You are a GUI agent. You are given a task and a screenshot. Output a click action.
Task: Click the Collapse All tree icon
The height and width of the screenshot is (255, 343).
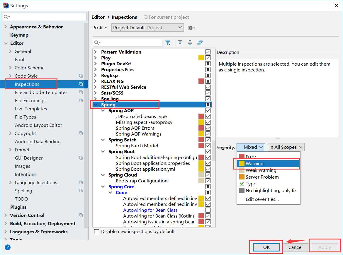point(190,43)
